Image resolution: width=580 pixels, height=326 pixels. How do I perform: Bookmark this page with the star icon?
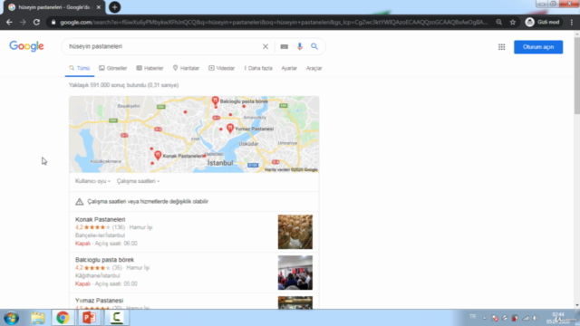(513, 22)
